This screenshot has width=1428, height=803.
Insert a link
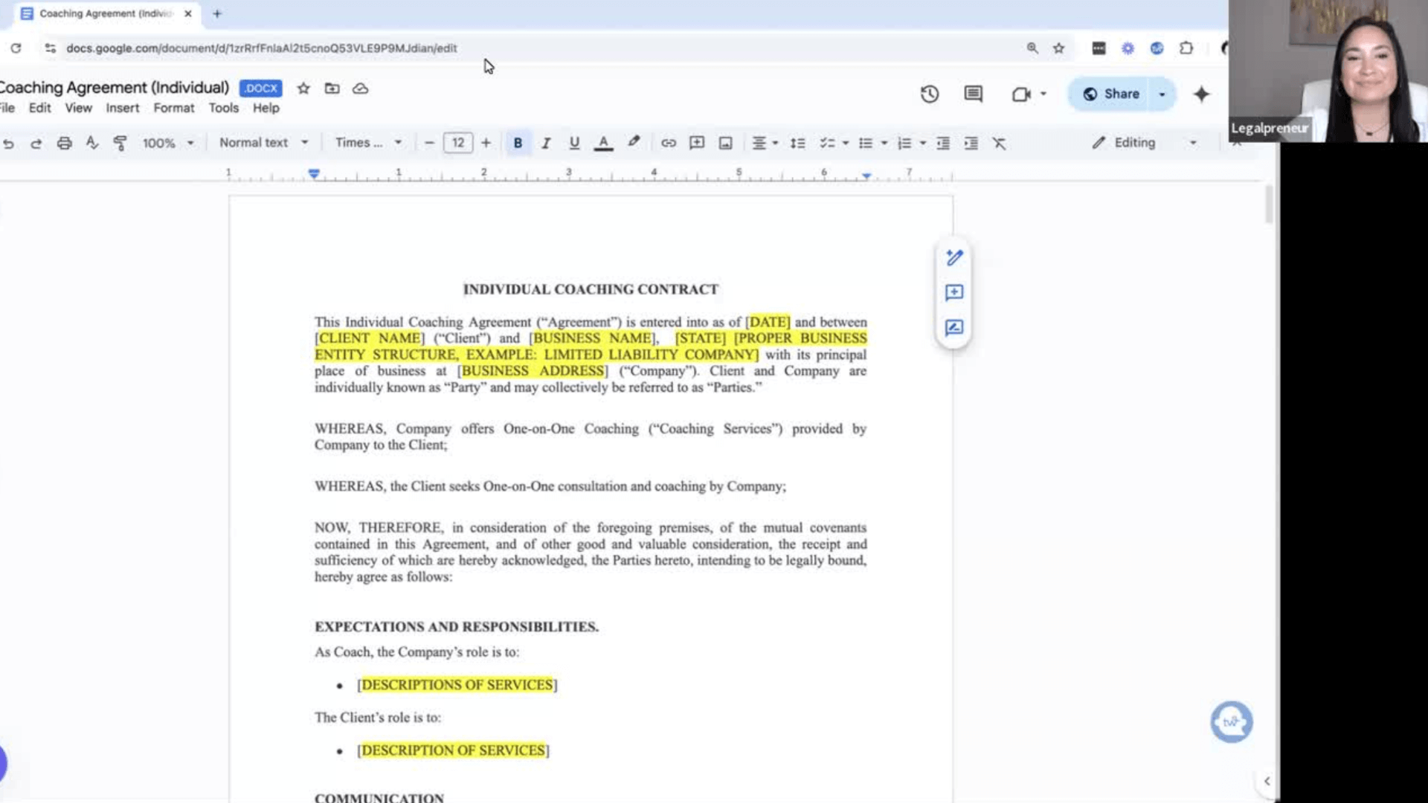coord(669,143)
